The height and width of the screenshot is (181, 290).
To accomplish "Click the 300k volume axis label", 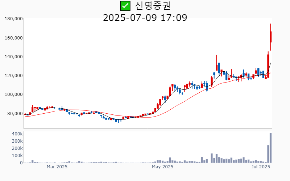I will 17,141.
